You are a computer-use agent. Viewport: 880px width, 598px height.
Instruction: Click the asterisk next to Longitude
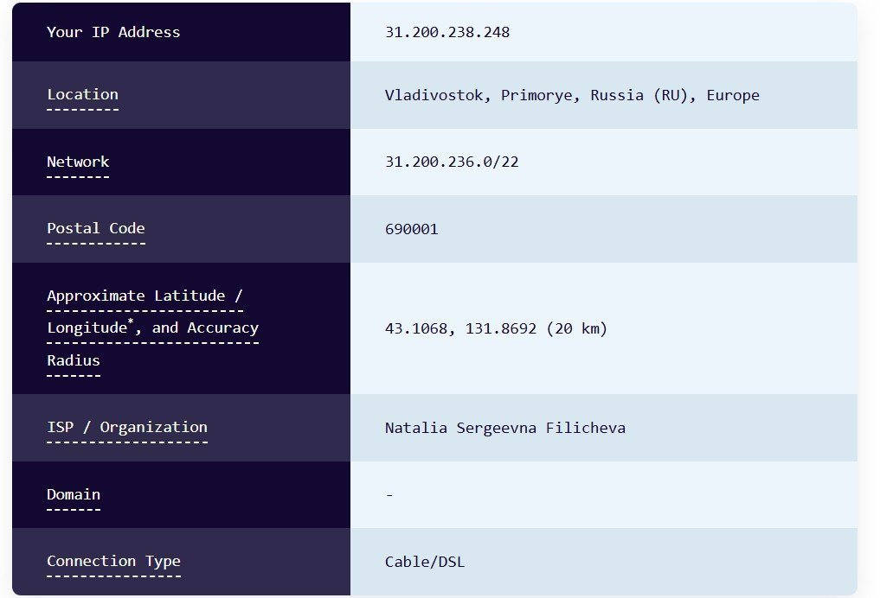[131, 322]
